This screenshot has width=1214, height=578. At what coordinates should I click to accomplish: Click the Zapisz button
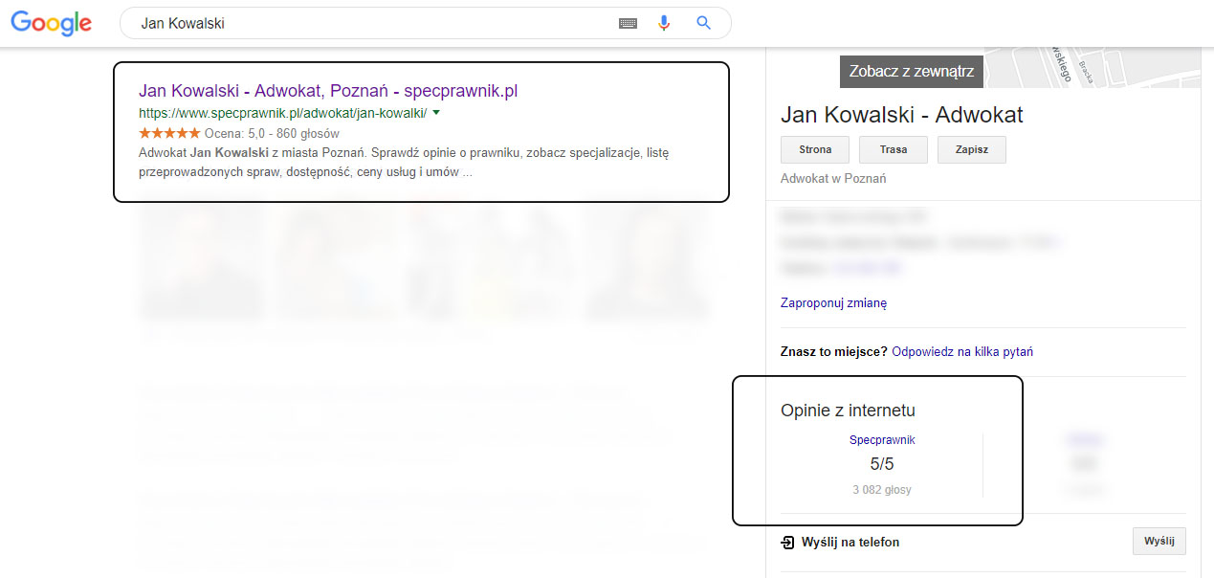(972, 149)
